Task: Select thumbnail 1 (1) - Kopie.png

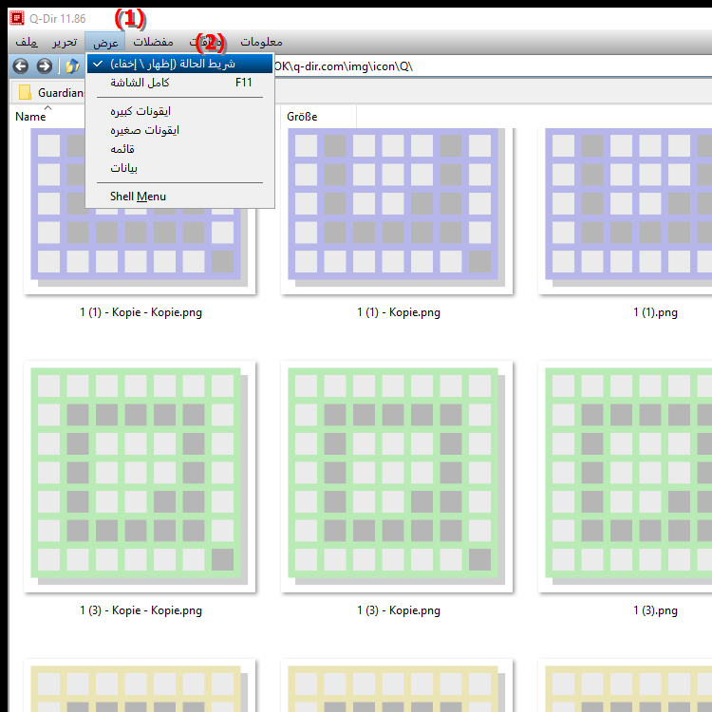Action: click(397, 211)
